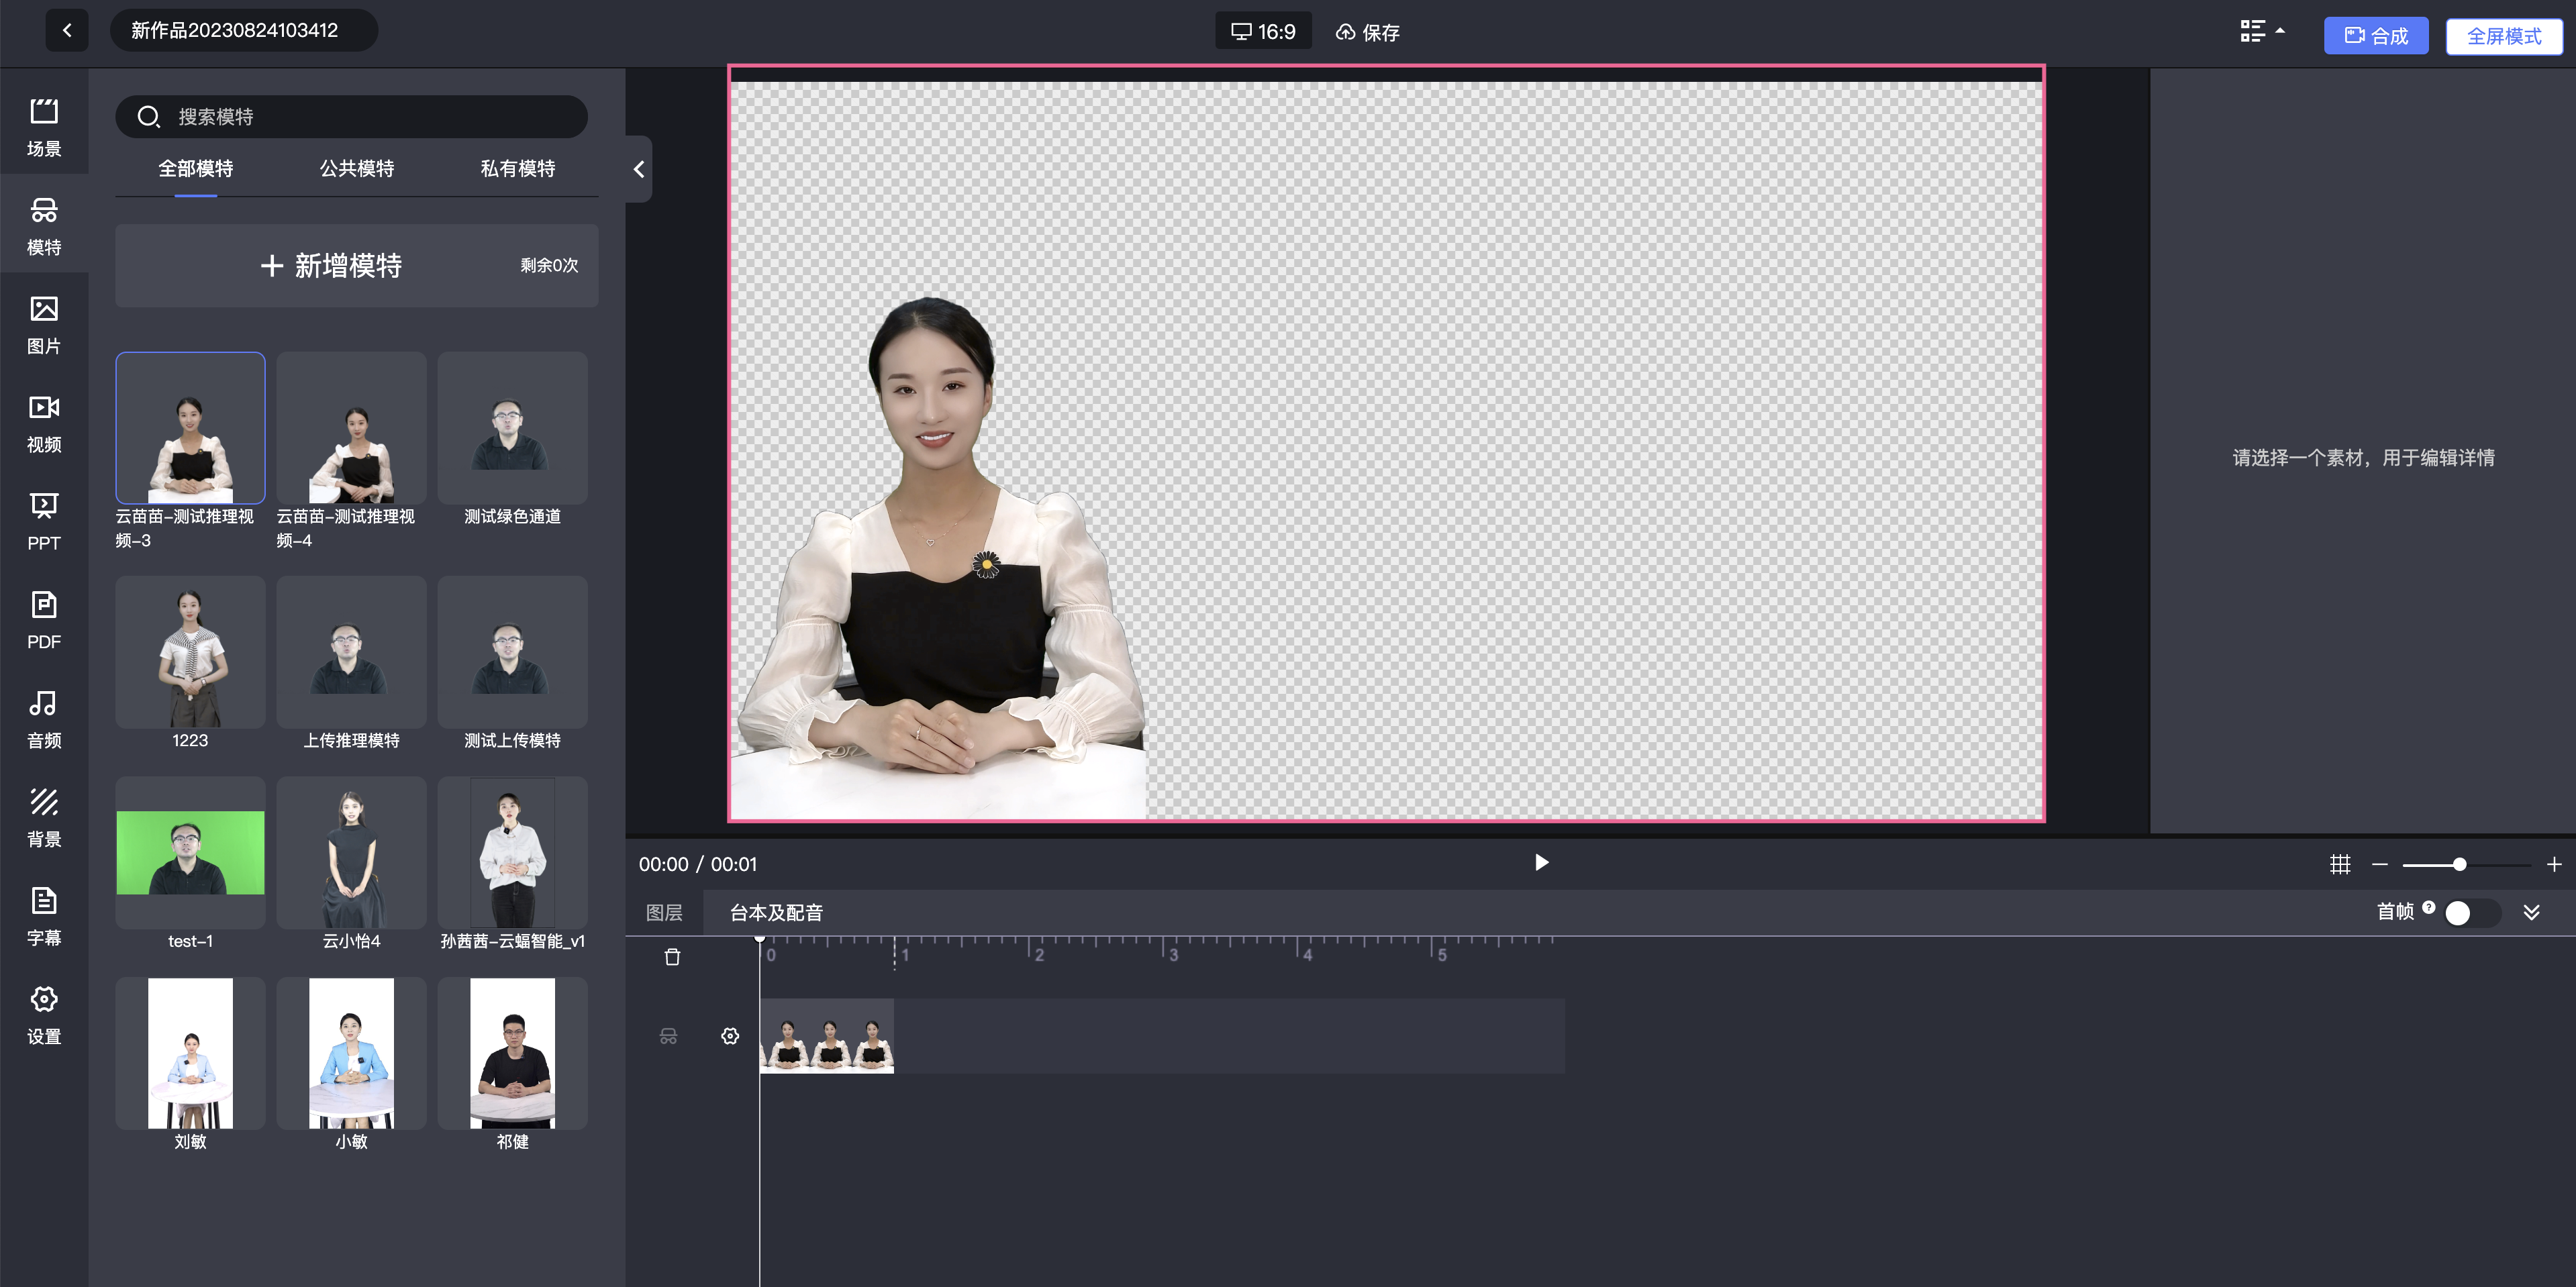2576x1287 pixels.
Task: Enter 全屏模式 fullscreen mode
Action: pyautogui.click(x=2504, y=36)
